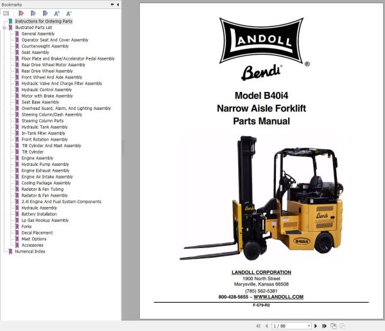Viewport: 385px width, 331px height.
Task: Open Overhead Guard, Alarm, And Lighting Assembly
Action: pos(66,108)
